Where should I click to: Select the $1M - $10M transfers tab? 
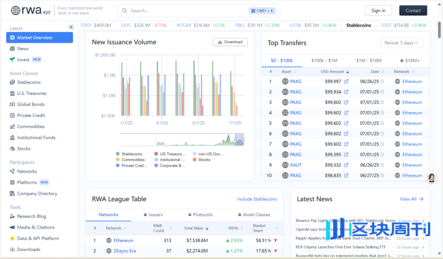[x=369, y=61]
